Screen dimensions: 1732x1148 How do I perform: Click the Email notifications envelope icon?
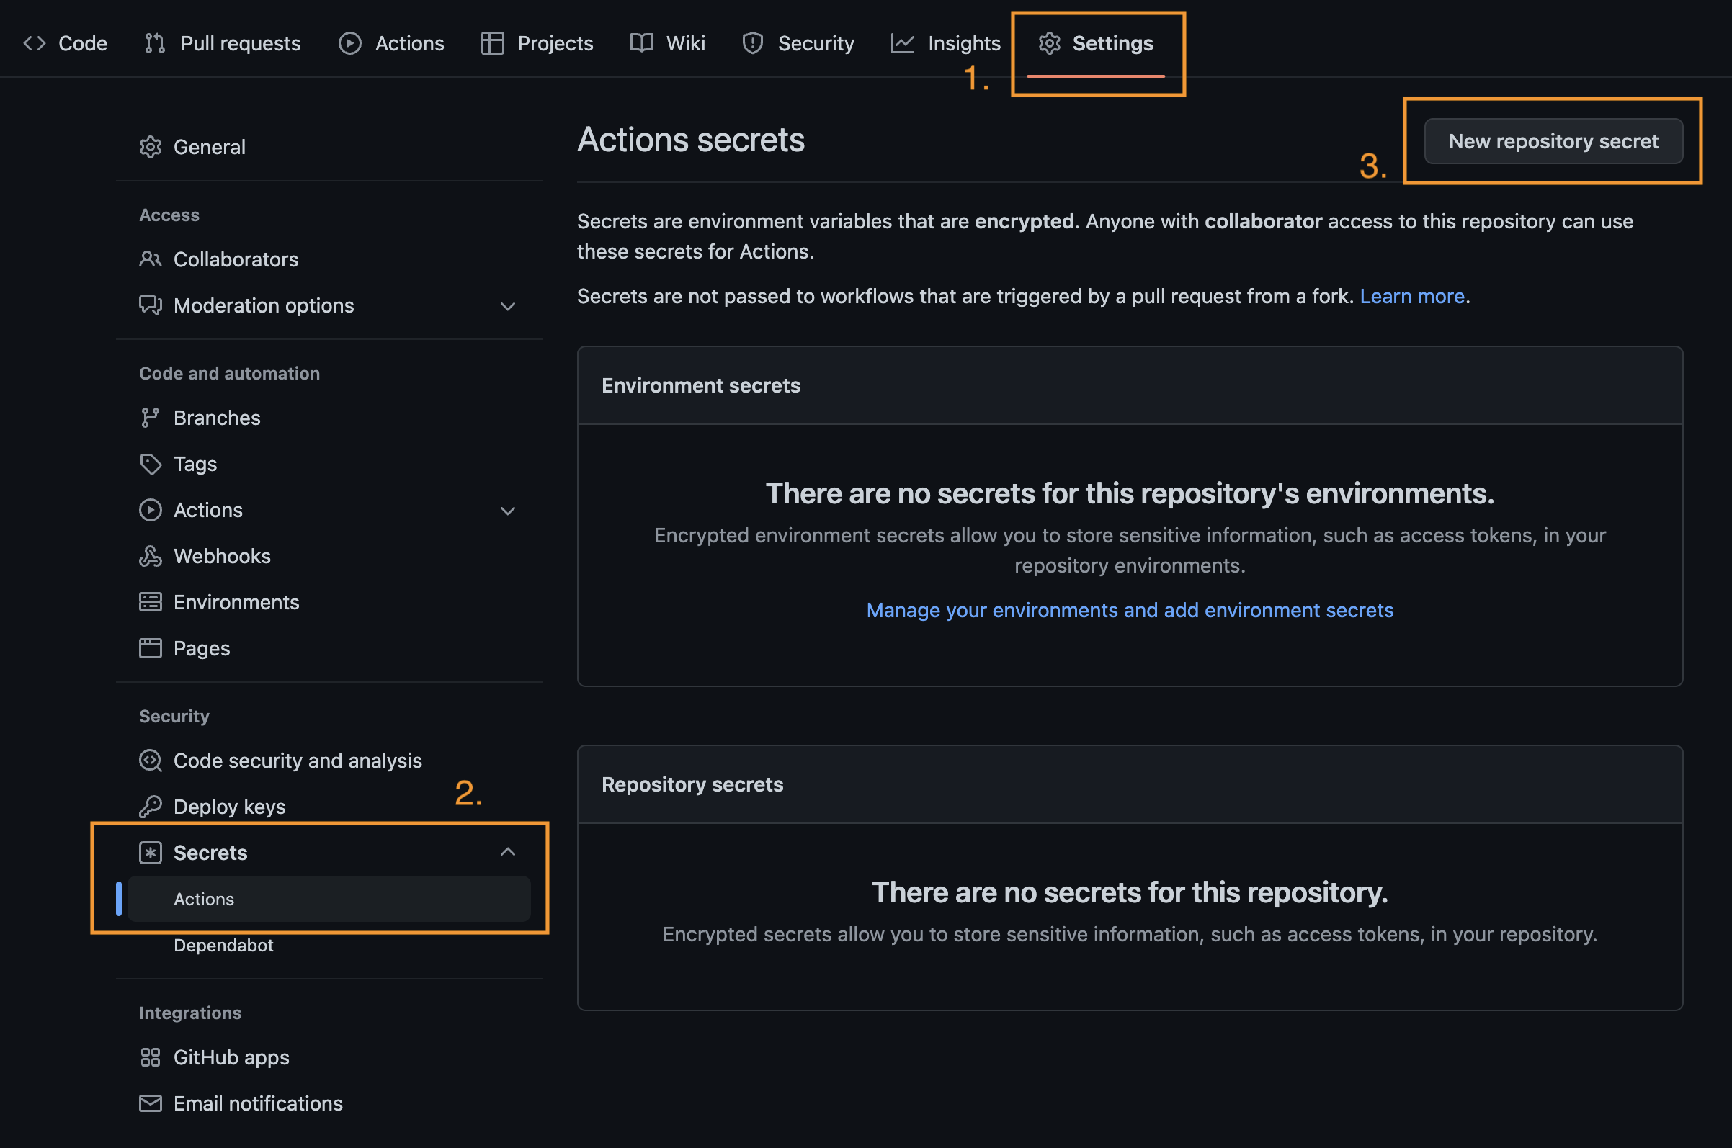tap(150, 1103)
